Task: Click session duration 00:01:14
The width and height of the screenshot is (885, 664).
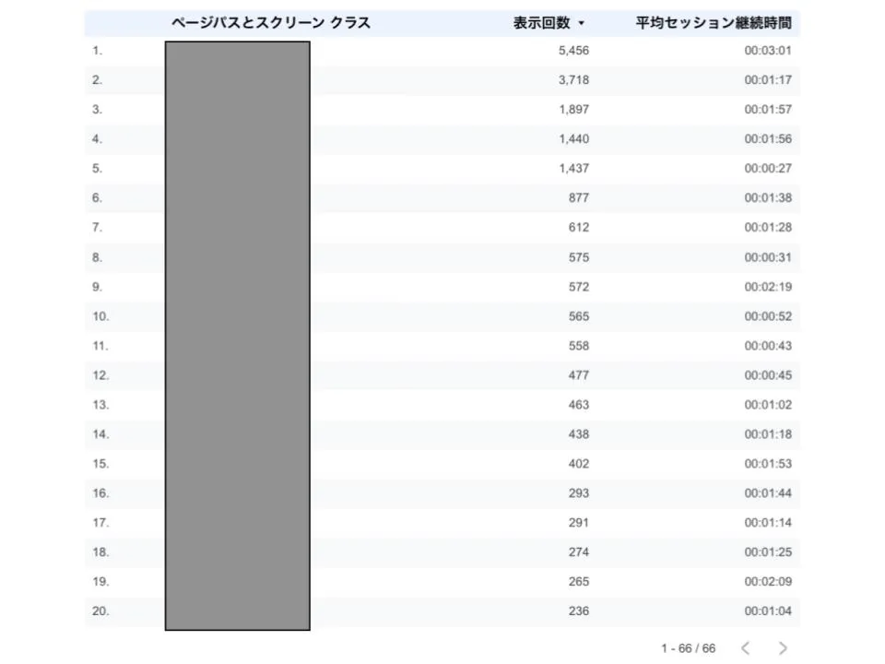Action: [x=768, y=522]
